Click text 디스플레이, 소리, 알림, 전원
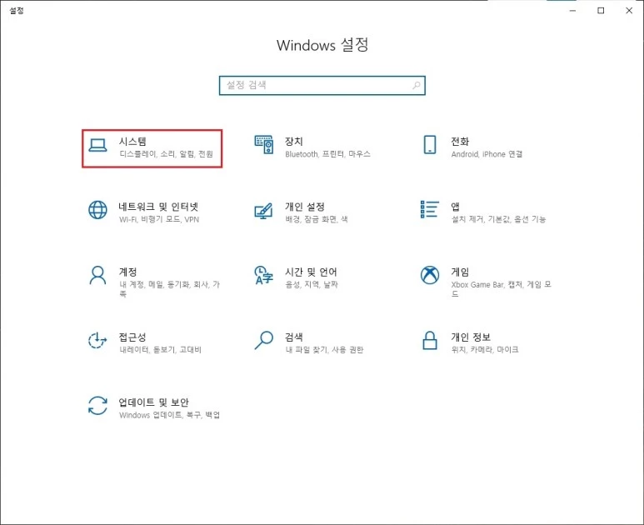Viewport: 644px width, 525px height. point(166,154)
